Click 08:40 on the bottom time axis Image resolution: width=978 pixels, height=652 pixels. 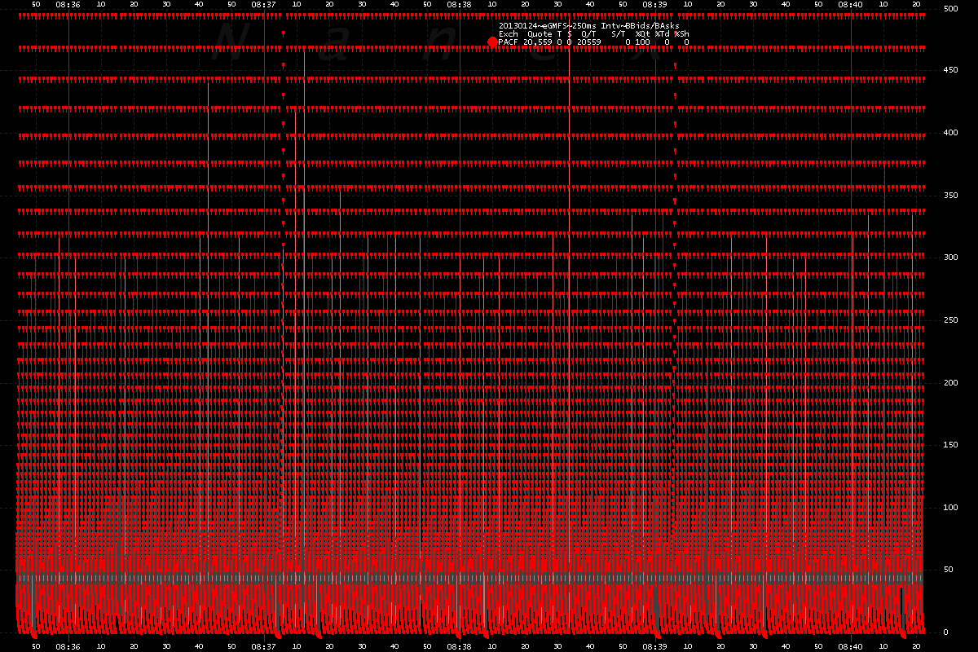(850, 646)
